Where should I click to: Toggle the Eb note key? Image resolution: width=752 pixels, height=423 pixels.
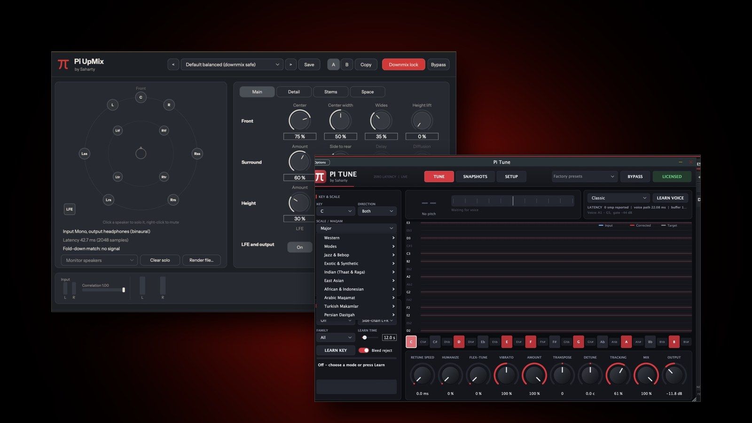[x=483, y=342]
